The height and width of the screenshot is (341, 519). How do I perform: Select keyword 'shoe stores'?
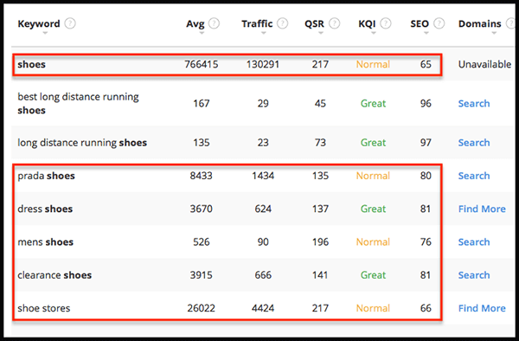coord(44,308)
